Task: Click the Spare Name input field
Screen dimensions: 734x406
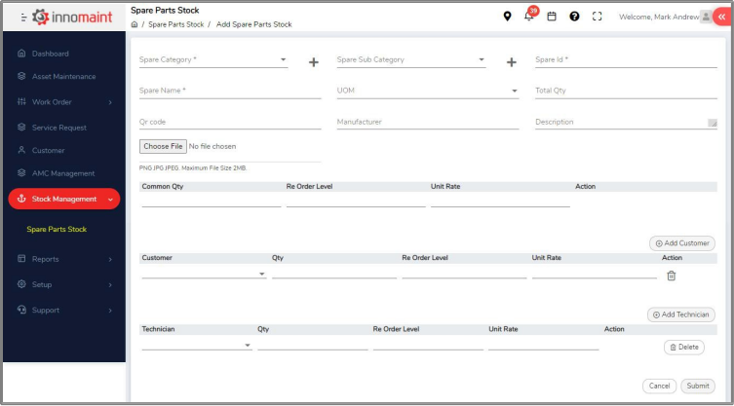Action: 230,91
